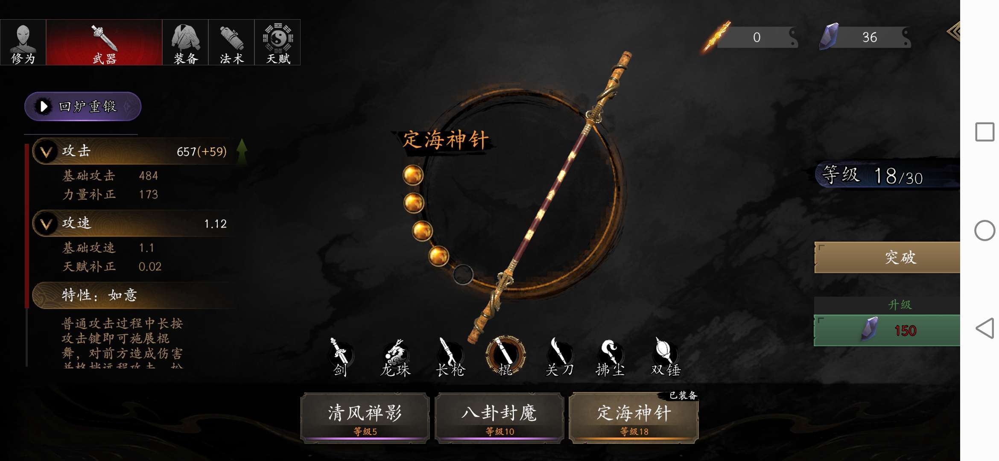Select the 清风禅影 weapon card
The height and width of the screenshot is (461, 999).
click(365, 418)
